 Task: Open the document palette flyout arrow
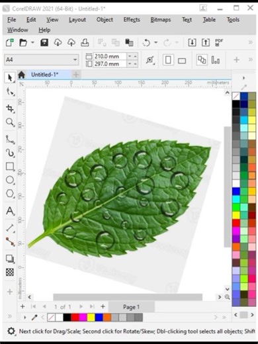(x=25, y=318)
